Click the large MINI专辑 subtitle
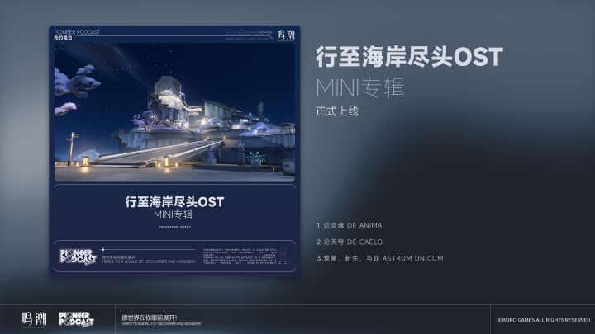The height and width of the screenshot is (334, 595). tap(360, 87)
